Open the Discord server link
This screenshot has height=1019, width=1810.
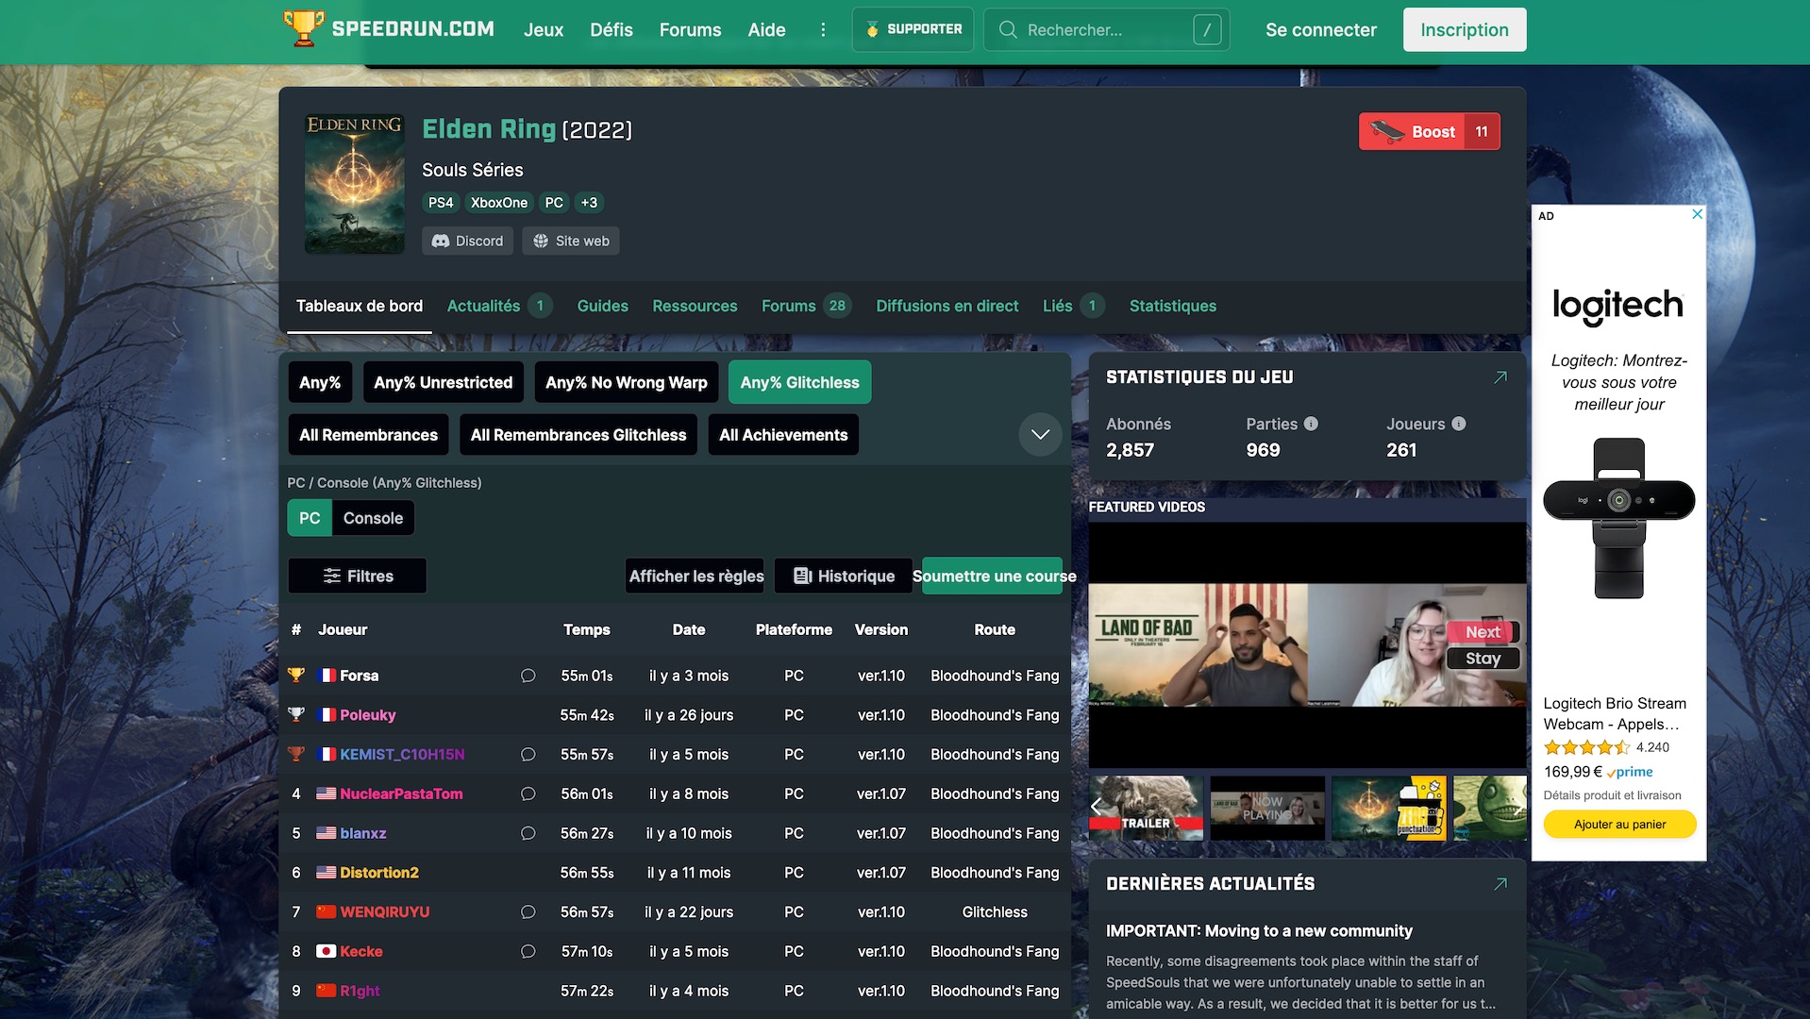[467, 241]
